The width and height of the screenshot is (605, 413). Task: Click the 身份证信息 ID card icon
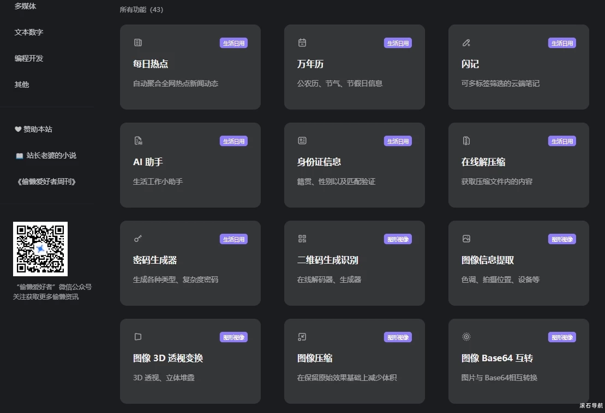(x=302, y=141)
